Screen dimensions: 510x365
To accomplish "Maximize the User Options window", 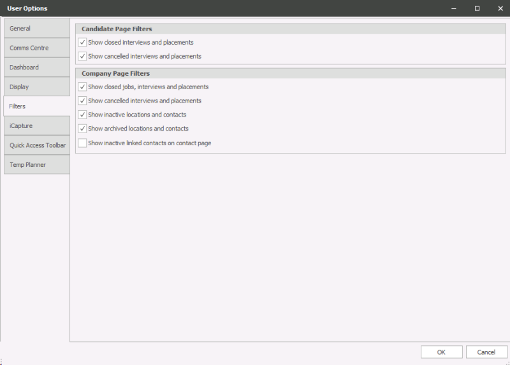I will [477, 8].
